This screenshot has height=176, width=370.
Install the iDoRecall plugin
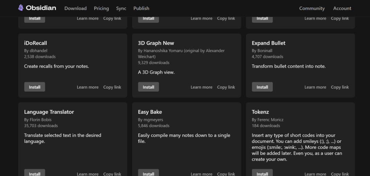point(35,87)
